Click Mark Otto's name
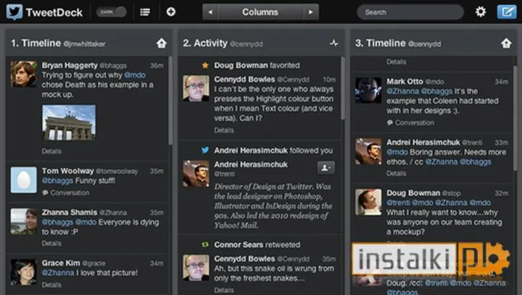This screenshot has height=295, width=522. (x=405, y=82)
